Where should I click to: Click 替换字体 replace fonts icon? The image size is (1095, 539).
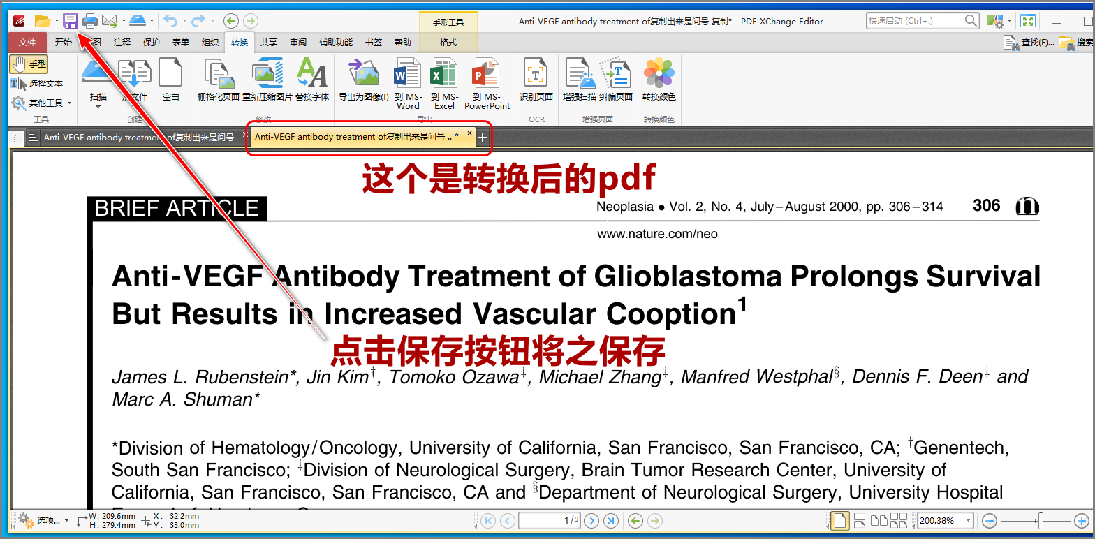click(312, 80)
